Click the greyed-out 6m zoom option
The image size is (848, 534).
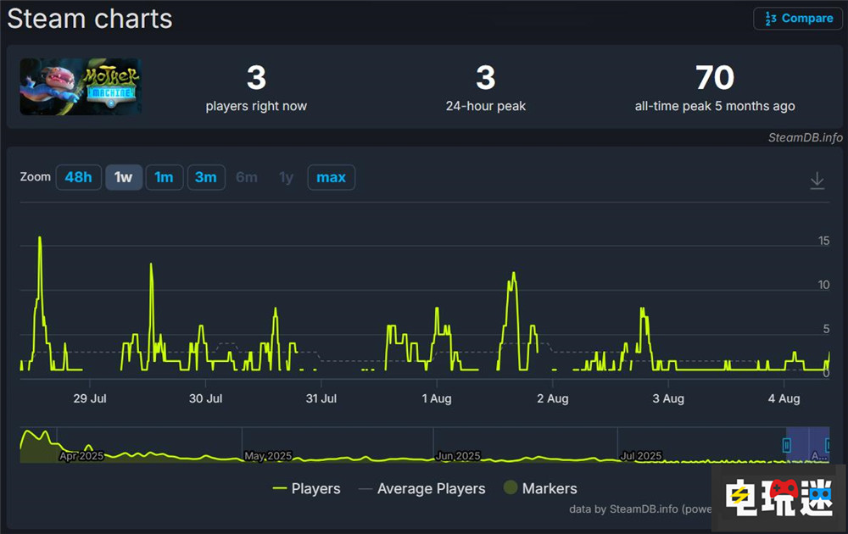247,177
